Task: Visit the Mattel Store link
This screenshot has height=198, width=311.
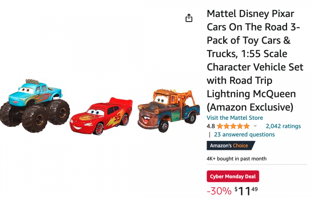Action: (235, 118)
